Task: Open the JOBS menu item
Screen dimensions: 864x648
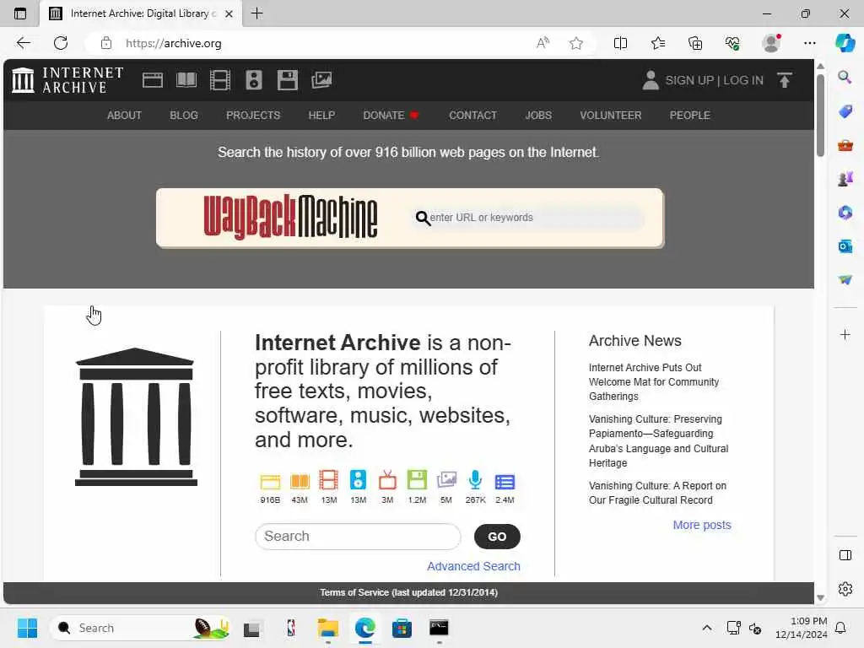Action: tap(537, 115)
